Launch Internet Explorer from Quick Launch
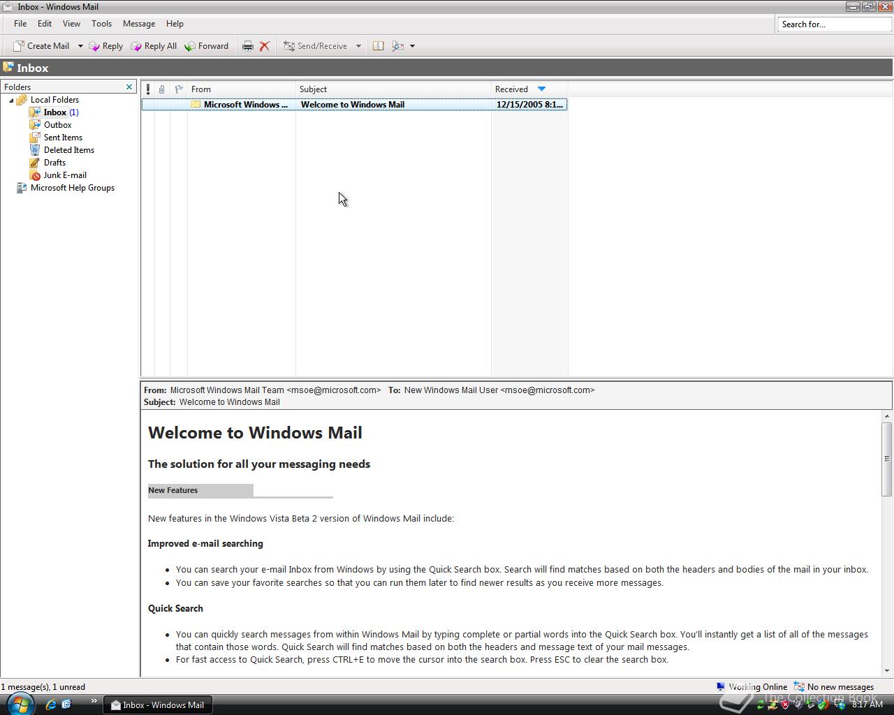 tap(50, 705)
